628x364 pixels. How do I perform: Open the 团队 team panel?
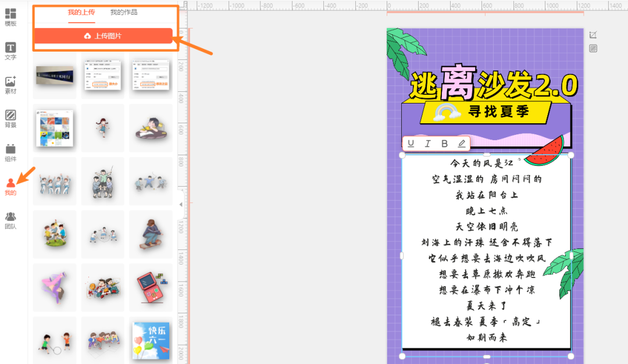point(10,220)
